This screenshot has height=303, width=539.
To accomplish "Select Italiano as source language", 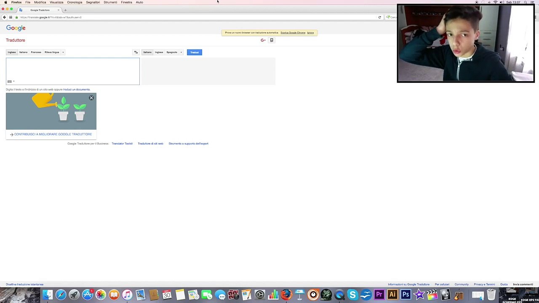I will [x=23, y=52].
